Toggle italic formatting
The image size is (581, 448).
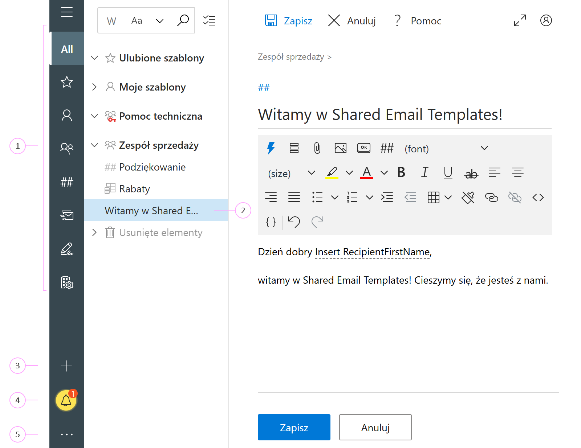pyautogui.click(x=424, y=173)
